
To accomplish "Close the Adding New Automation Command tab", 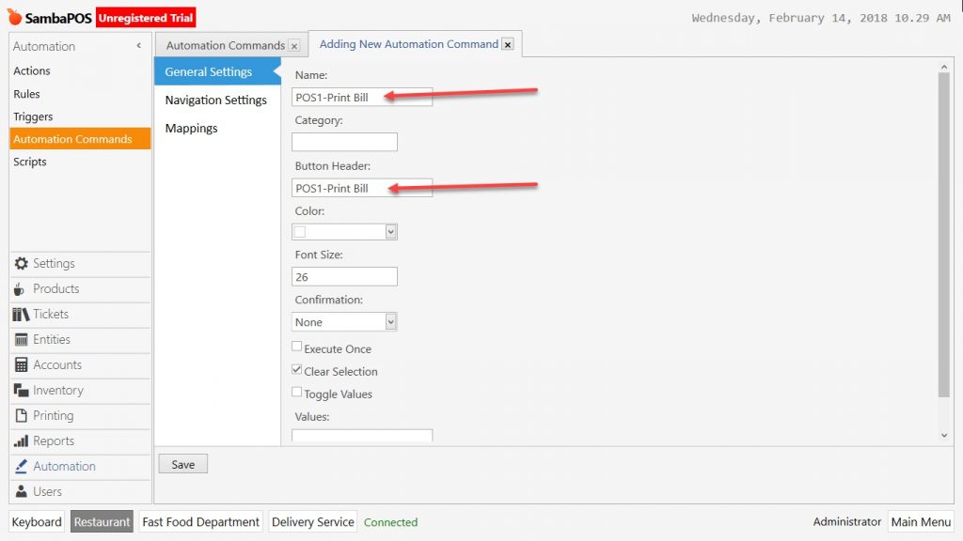I will 508,44.
